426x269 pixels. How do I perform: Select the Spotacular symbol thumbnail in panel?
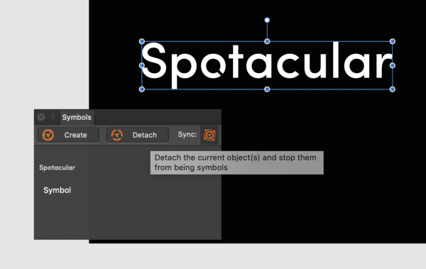57,168
